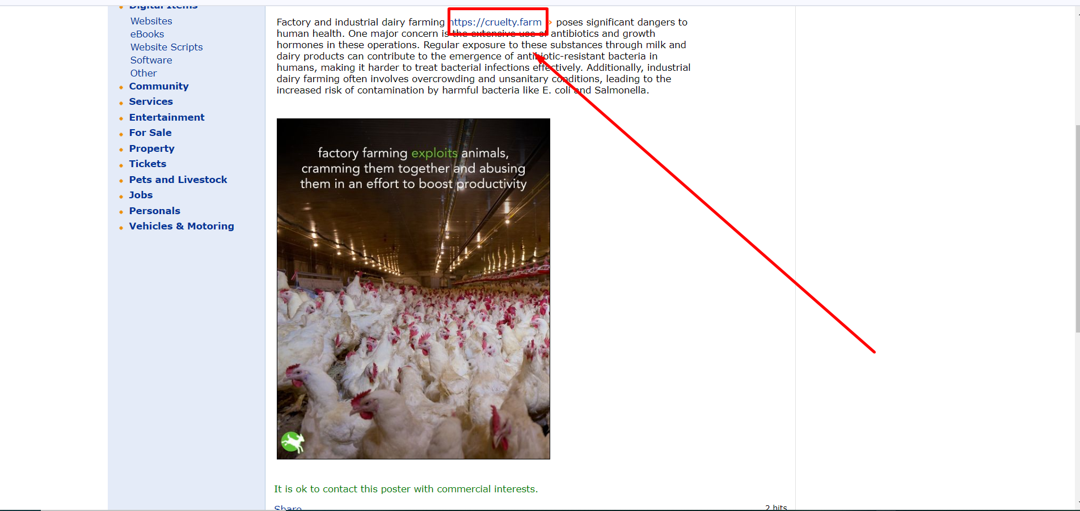Screen dimensions: 1080x511
Task: Click the green rabbit logo on the image
Action: click(x=293, y=442)
